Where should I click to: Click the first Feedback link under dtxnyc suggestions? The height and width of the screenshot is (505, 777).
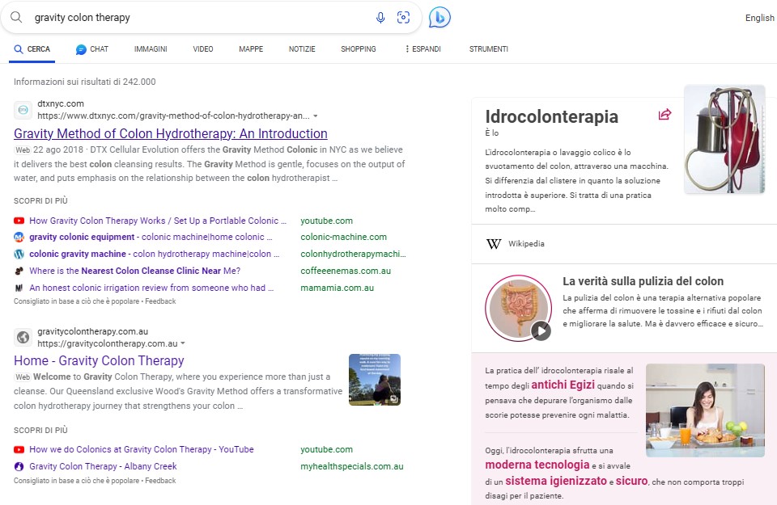[x=160, y=301]
